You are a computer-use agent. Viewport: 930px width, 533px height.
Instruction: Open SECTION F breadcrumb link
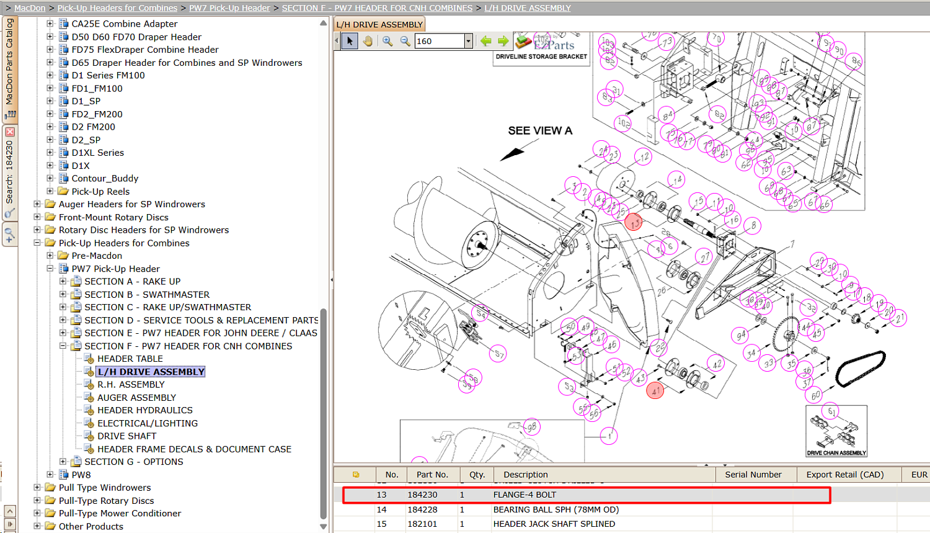point(377,8)
